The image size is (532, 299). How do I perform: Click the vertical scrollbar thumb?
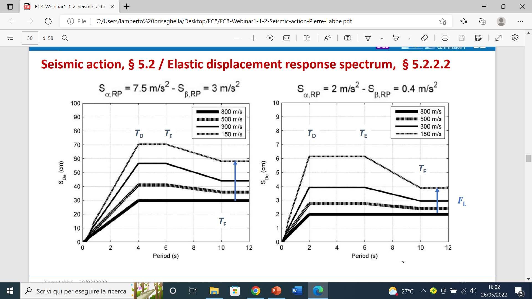click(x=528, y=158)
